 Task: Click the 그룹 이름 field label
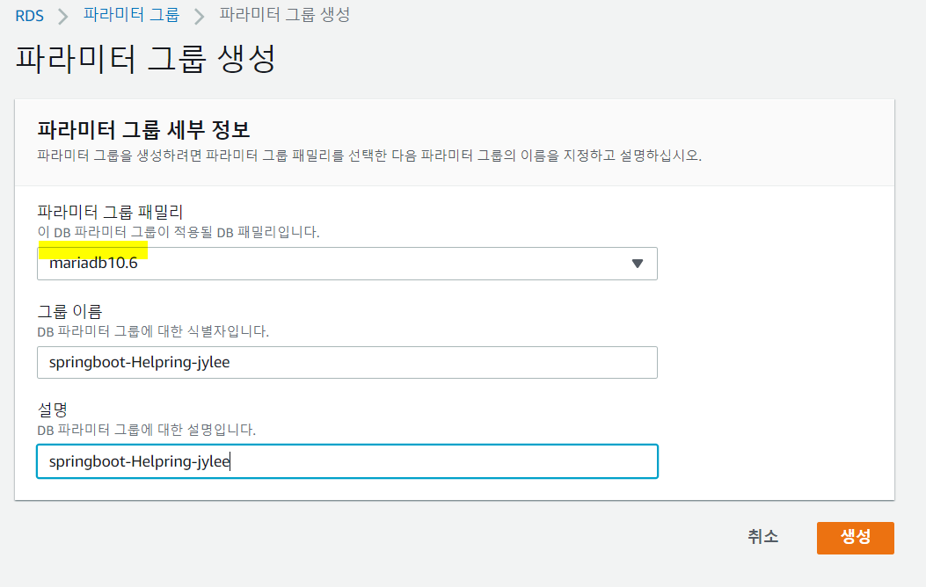(69, 311)
